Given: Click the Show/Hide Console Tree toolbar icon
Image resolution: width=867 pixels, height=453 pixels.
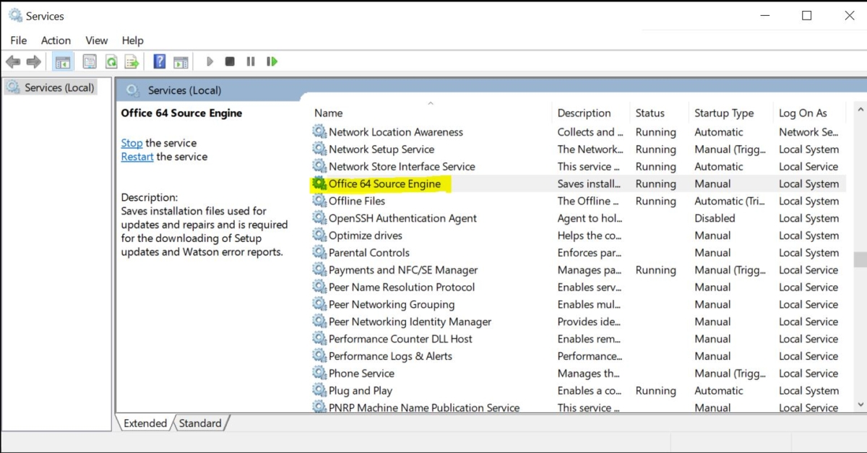Looking at the screenshot, I should [63, 62].
